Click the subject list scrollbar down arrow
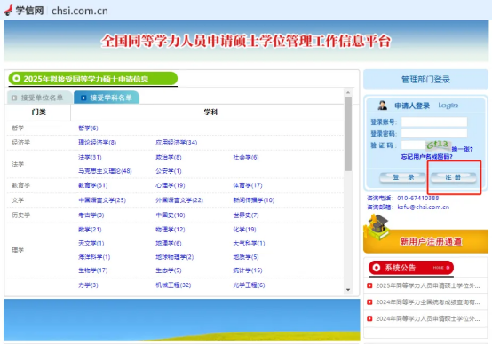 coord(347,290)
